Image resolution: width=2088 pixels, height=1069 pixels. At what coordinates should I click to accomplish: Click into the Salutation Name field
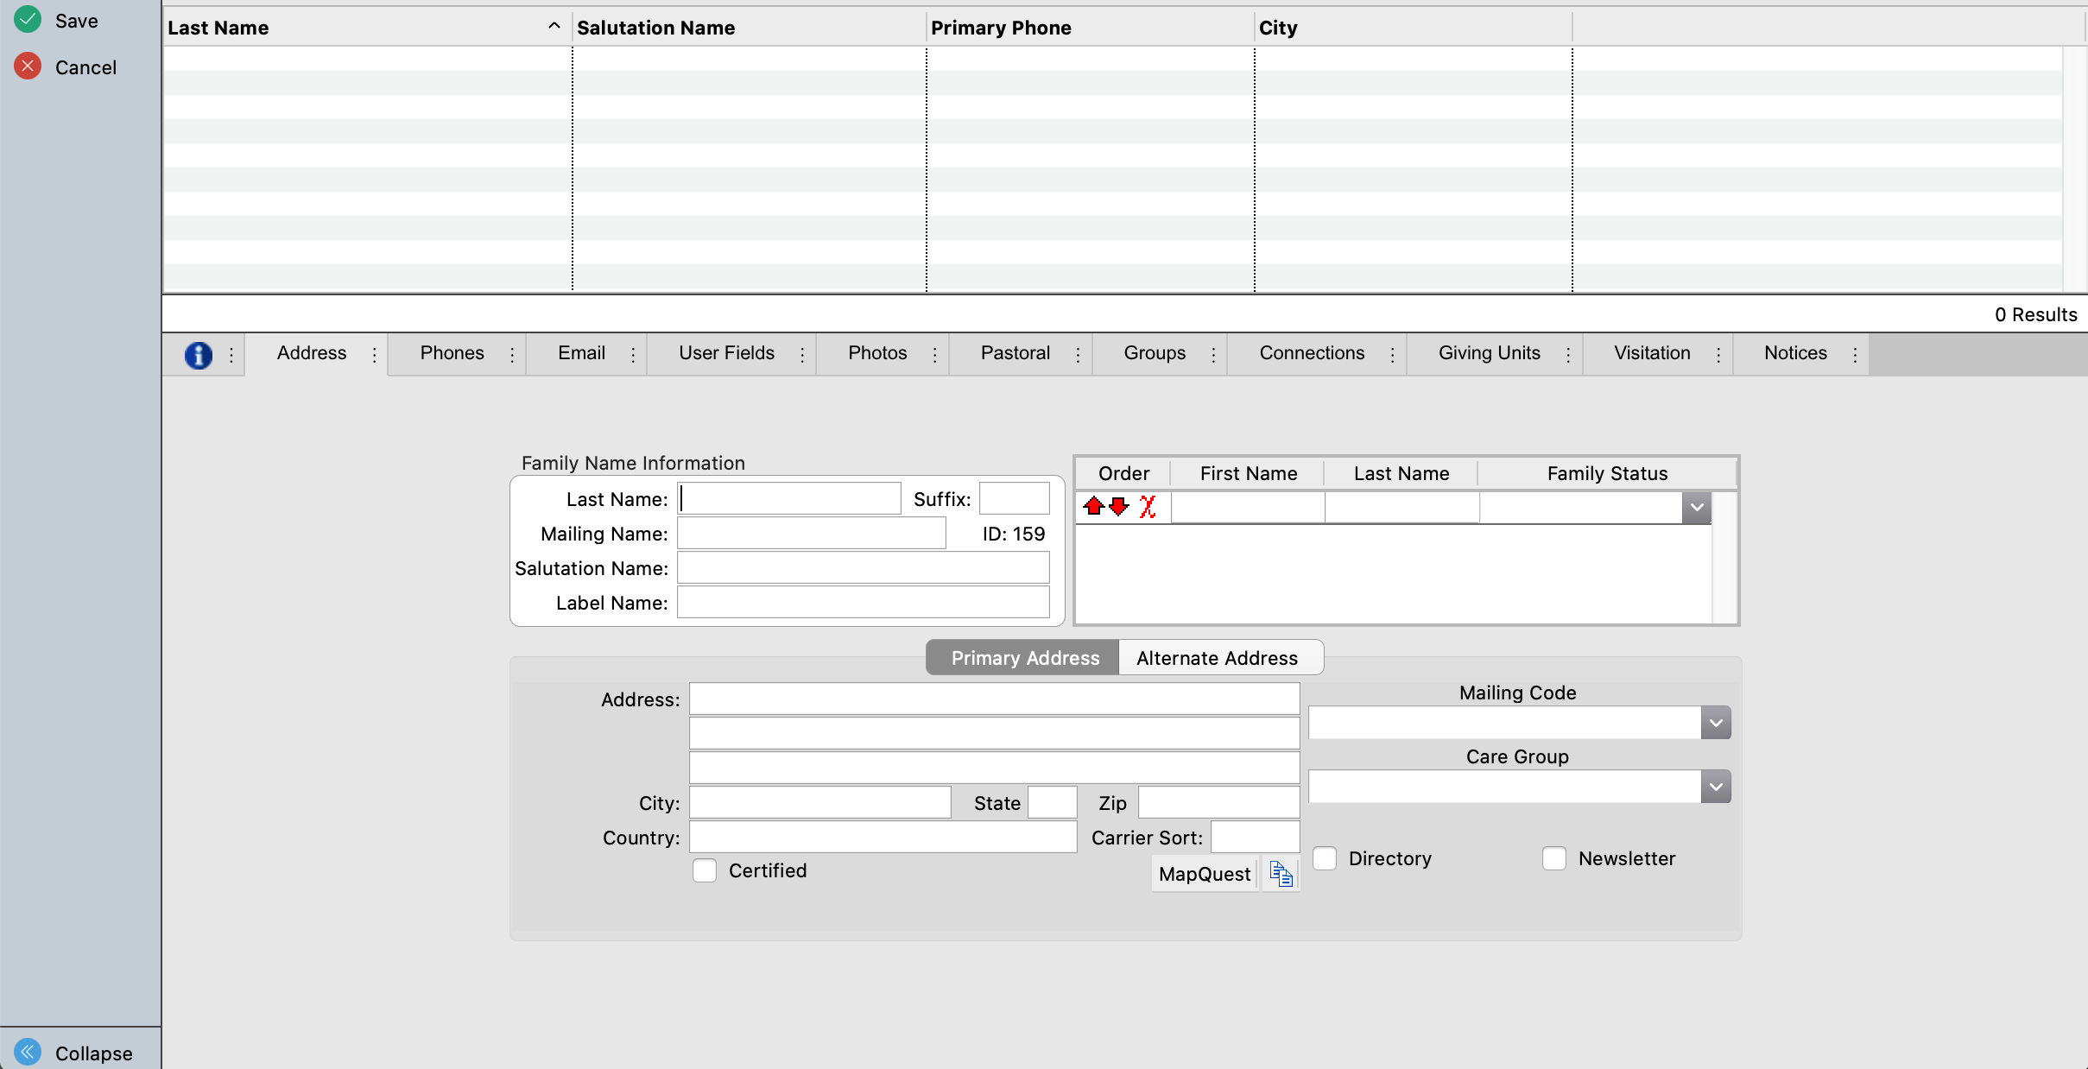pyautogui.click(x=863, y=568)
